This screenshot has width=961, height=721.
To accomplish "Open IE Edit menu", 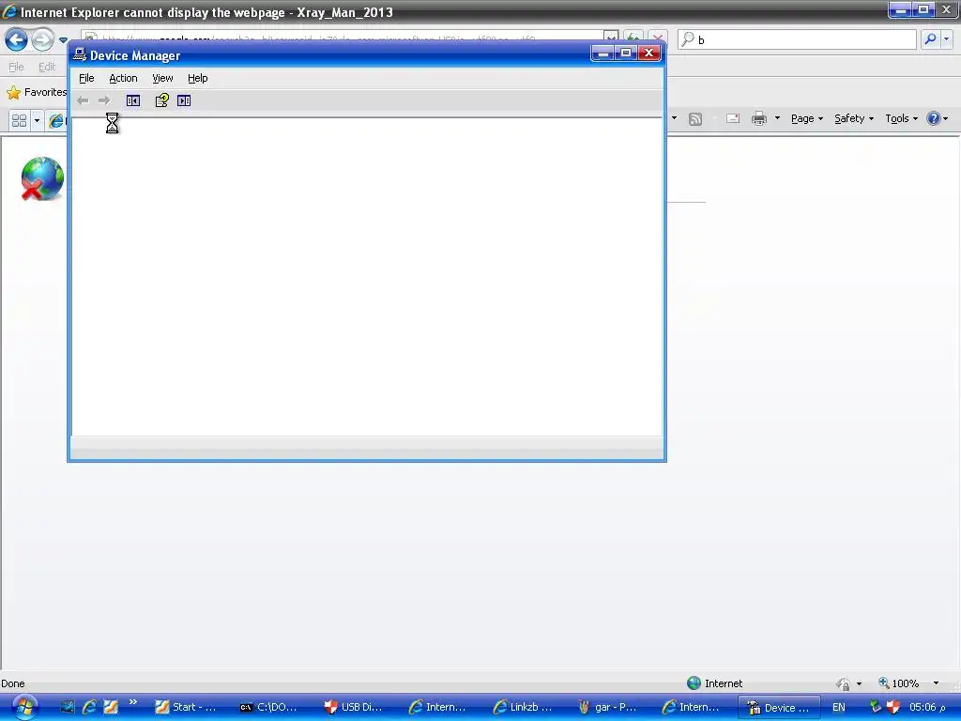I will point(47,67).
